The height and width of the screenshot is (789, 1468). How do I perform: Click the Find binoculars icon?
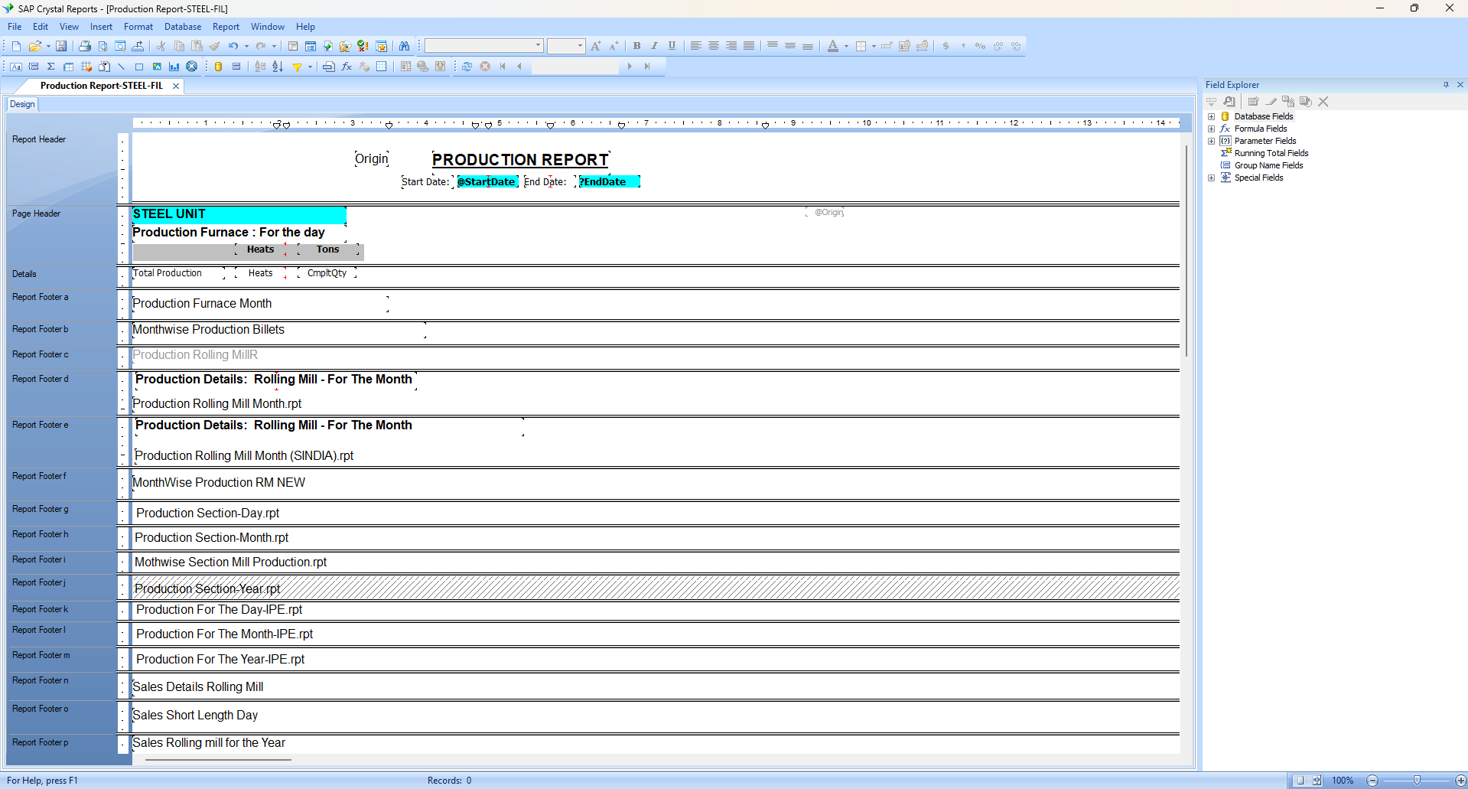pyautogui.click(x=405, y=46)
